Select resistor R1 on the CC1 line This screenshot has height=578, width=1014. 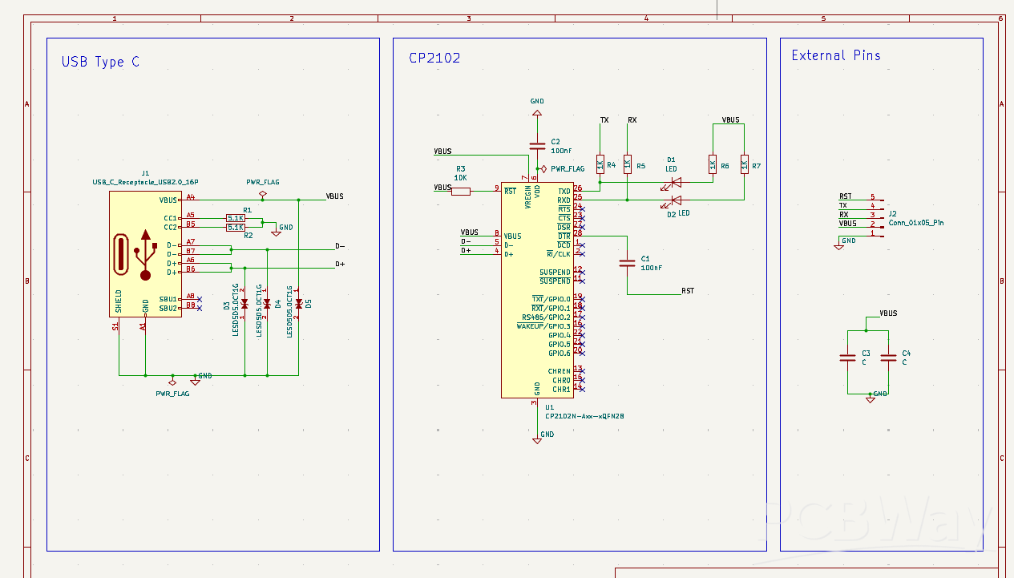click(236, 218)
